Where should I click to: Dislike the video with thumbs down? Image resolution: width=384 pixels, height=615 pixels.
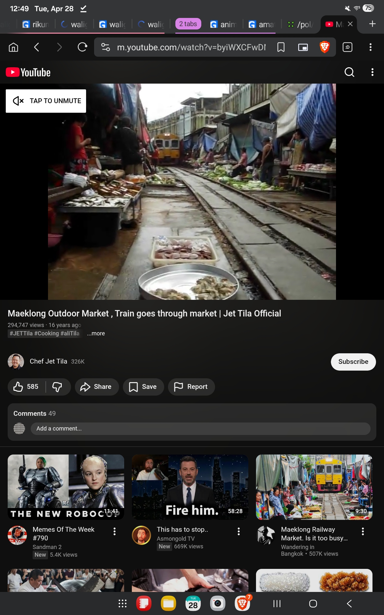[x=57, y=387]
